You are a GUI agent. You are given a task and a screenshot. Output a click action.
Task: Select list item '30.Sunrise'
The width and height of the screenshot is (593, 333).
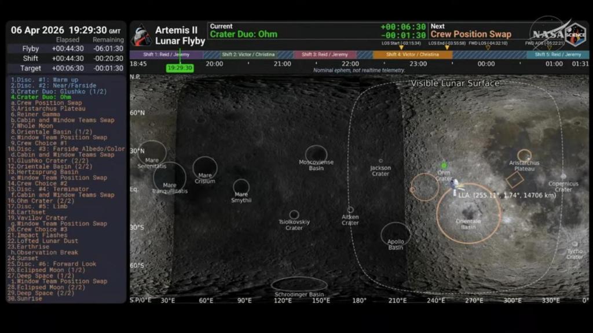(x=24, y=298)
